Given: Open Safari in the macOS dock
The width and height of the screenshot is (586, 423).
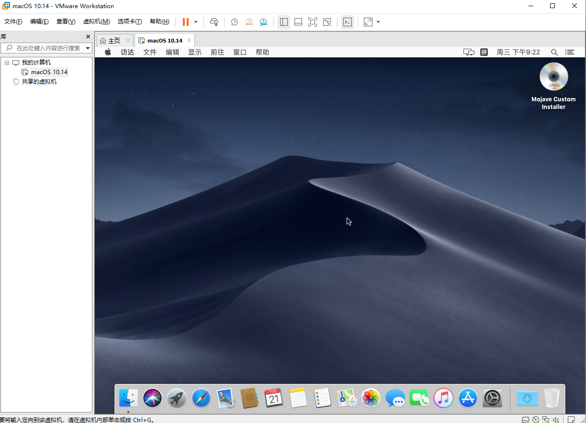Looking at the screenshot, I should (201, 398).
